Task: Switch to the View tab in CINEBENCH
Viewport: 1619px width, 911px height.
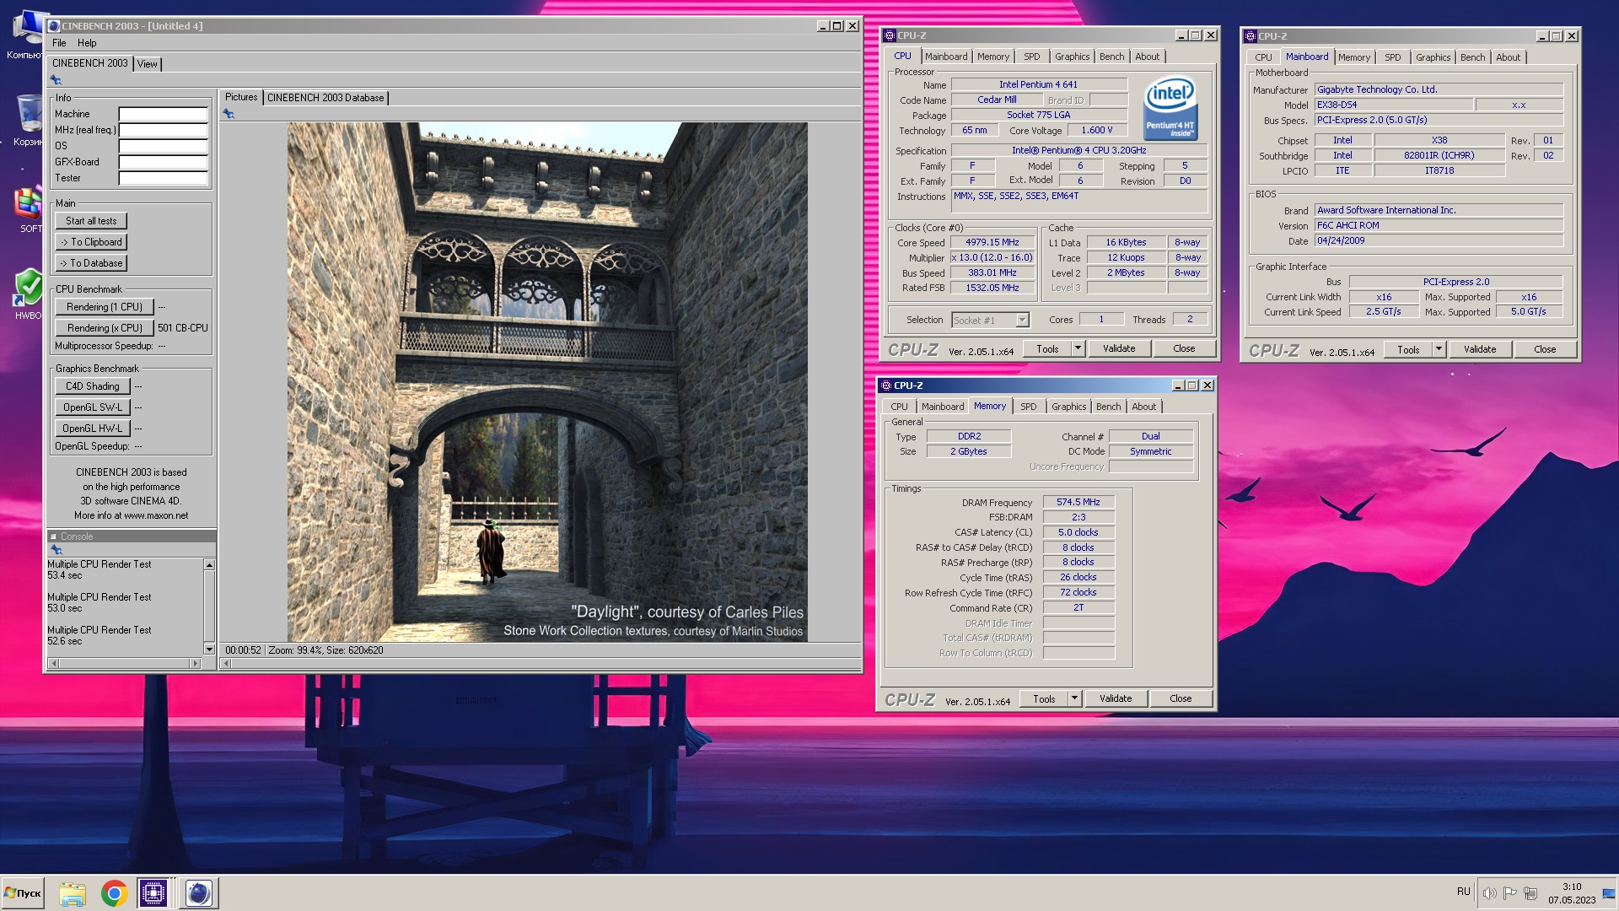Action: pos(148,64)
